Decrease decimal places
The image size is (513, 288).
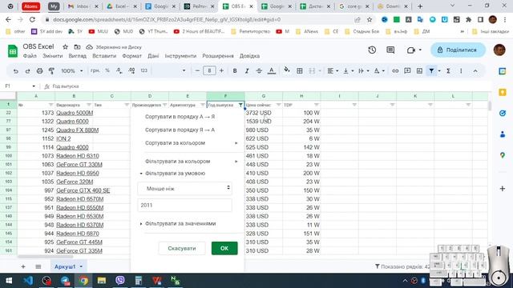click(x=119, y=70)
